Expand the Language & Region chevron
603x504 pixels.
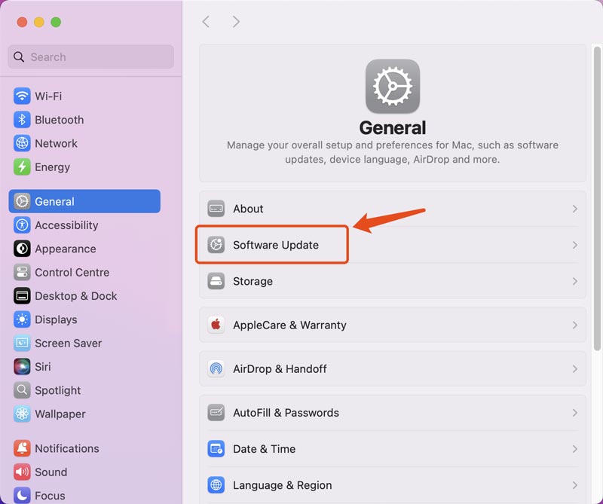(x=574, y=485)
